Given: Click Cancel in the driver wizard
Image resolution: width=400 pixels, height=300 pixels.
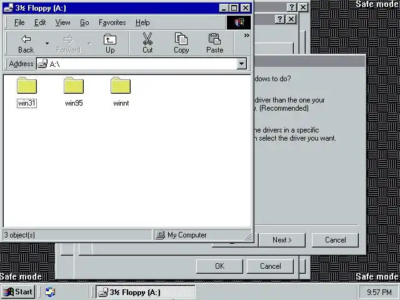Looking at the screenshot, I should [335, 240].
